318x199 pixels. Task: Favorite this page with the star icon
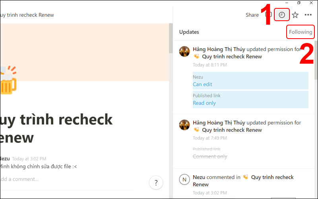coord(295,15)
